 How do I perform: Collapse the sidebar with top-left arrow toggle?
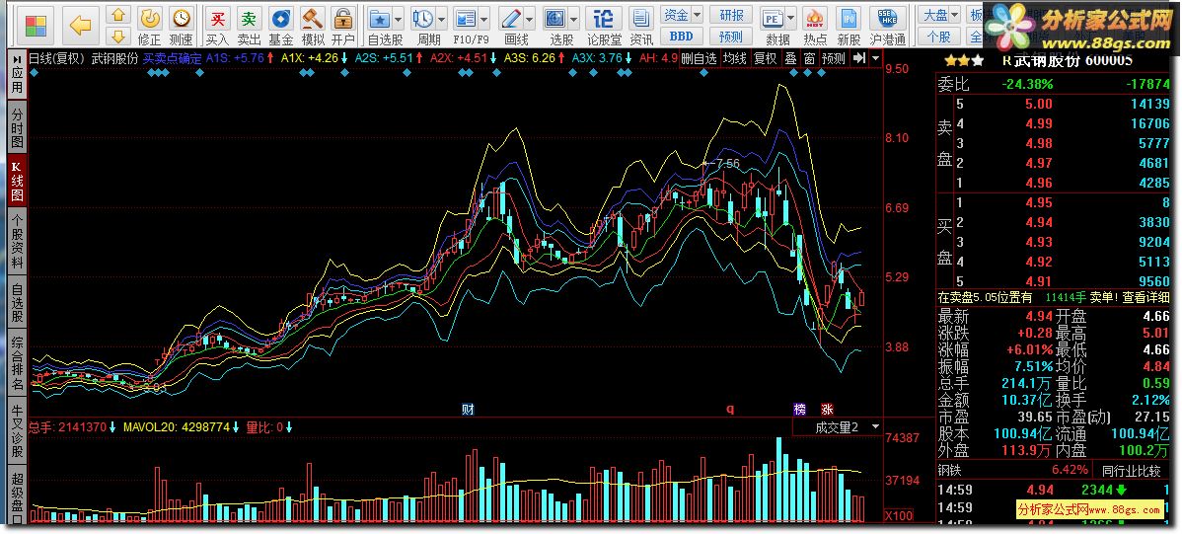click(17, 59)
